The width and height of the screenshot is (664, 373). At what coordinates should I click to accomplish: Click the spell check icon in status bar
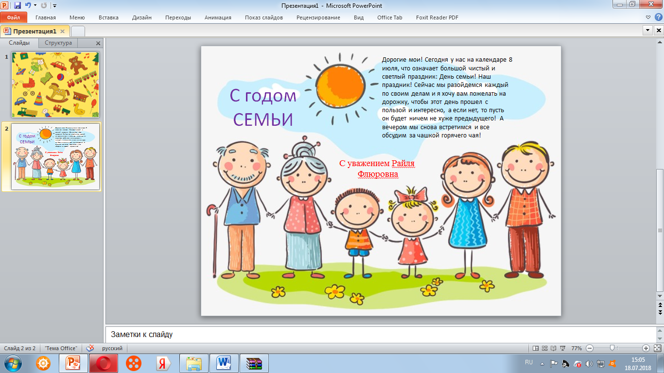point(89,348)
